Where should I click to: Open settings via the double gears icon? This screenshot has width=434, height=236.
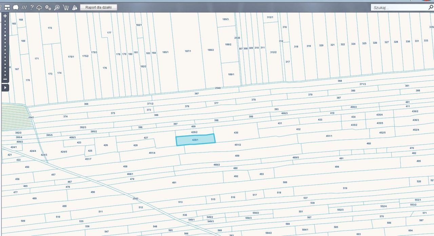[x=48, y=7]
